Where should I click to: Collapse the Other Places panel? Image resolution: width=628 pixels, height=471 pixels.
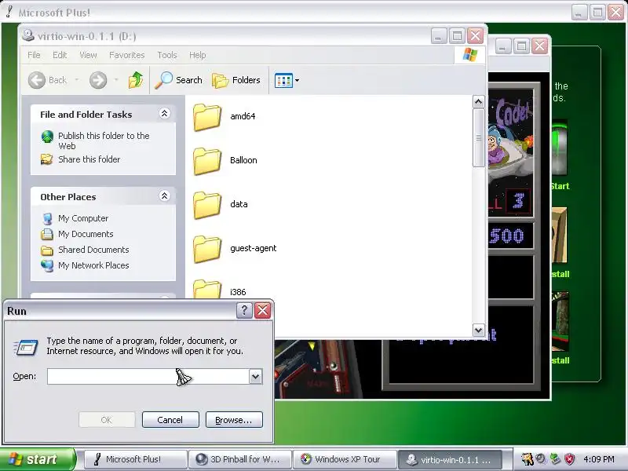(x=164, y=196)
